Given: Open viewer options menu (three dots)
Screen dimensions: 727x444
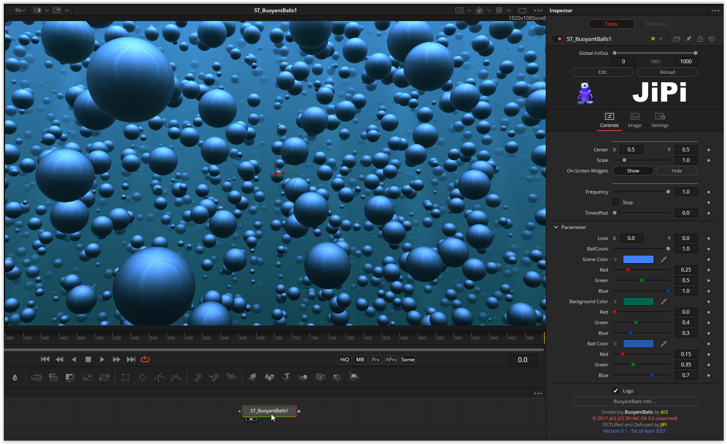Looking at the screenshot, I should (x=538, y=11).
